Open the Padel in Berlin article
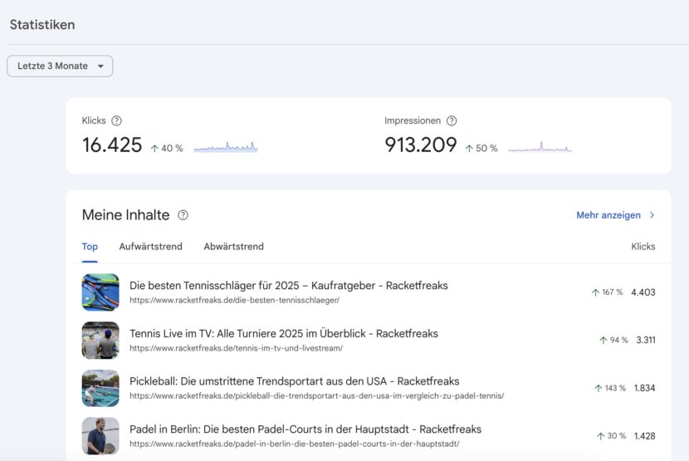Screen dimensions: 689x461 [x=305, y=429]
